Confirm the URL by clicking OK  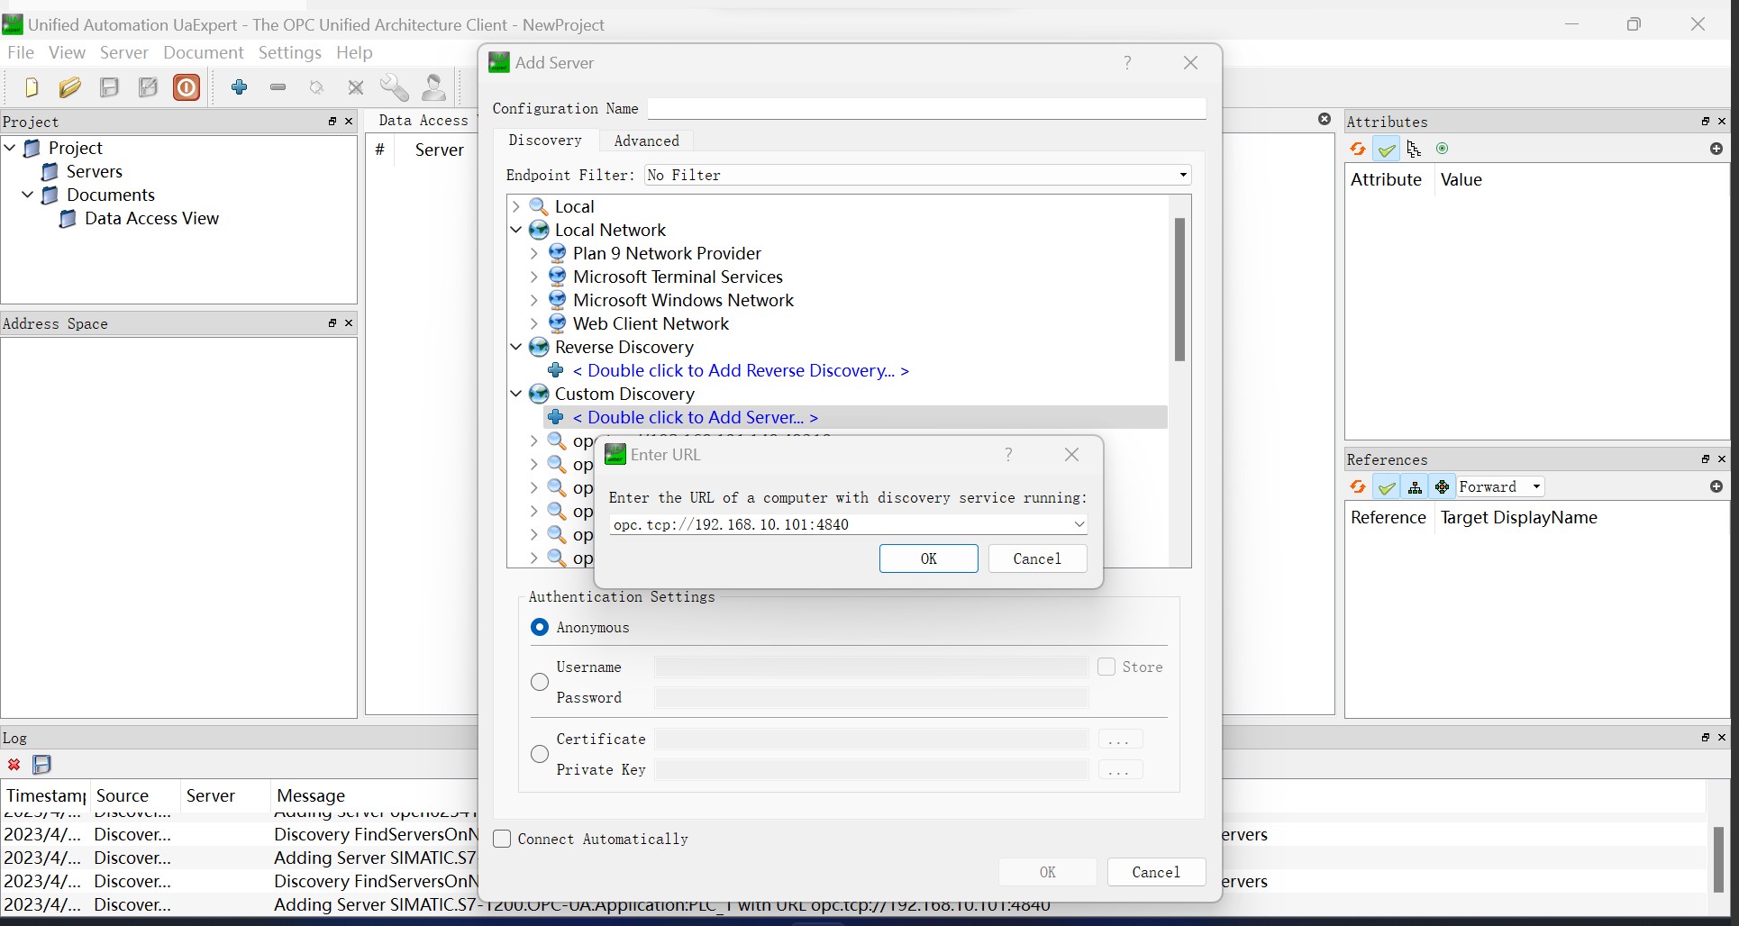tap(928, 558)
